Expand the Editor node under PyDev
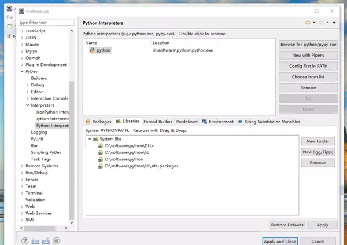 point(27,92)
